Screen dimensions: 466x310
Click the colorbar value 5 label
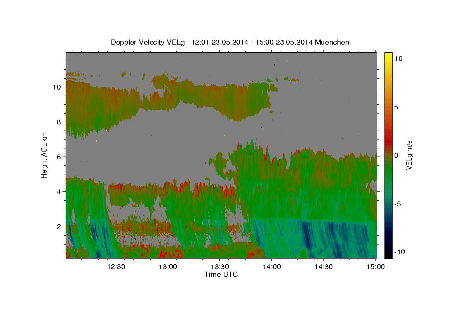pyautogui.click(x=396, y=107)
